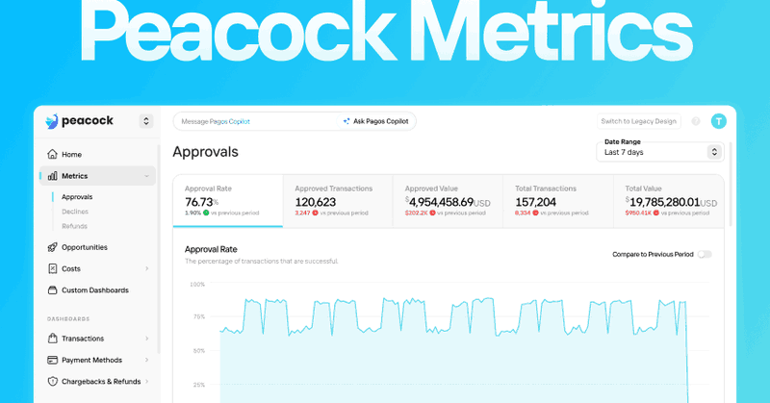Click the Approval Rate area chart

pyautogui.click(x=452, y=351)
